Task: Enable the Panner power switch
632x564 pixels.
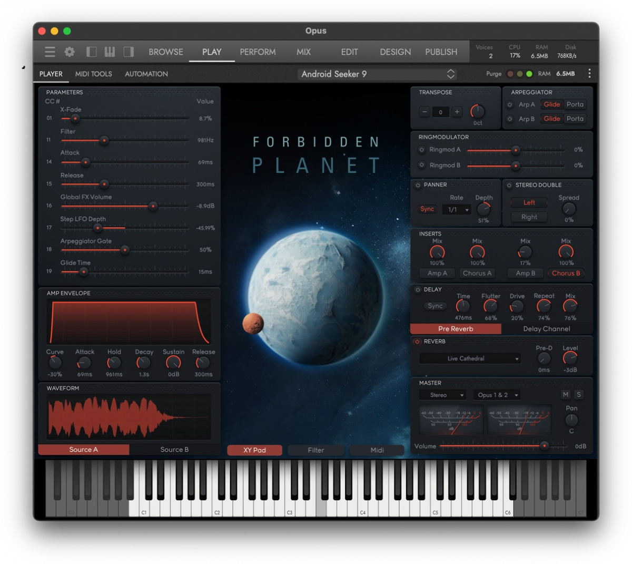Action: [418, 185]
